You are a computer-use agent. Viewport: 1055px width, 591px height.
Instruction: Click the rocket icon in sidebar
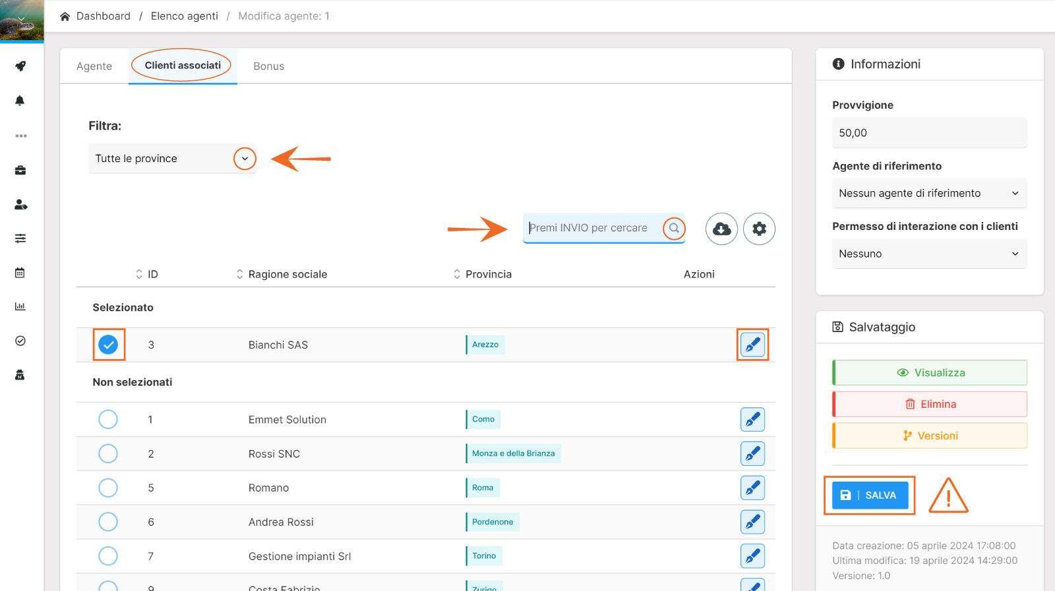pyautogui.click(x=20, y=66)
